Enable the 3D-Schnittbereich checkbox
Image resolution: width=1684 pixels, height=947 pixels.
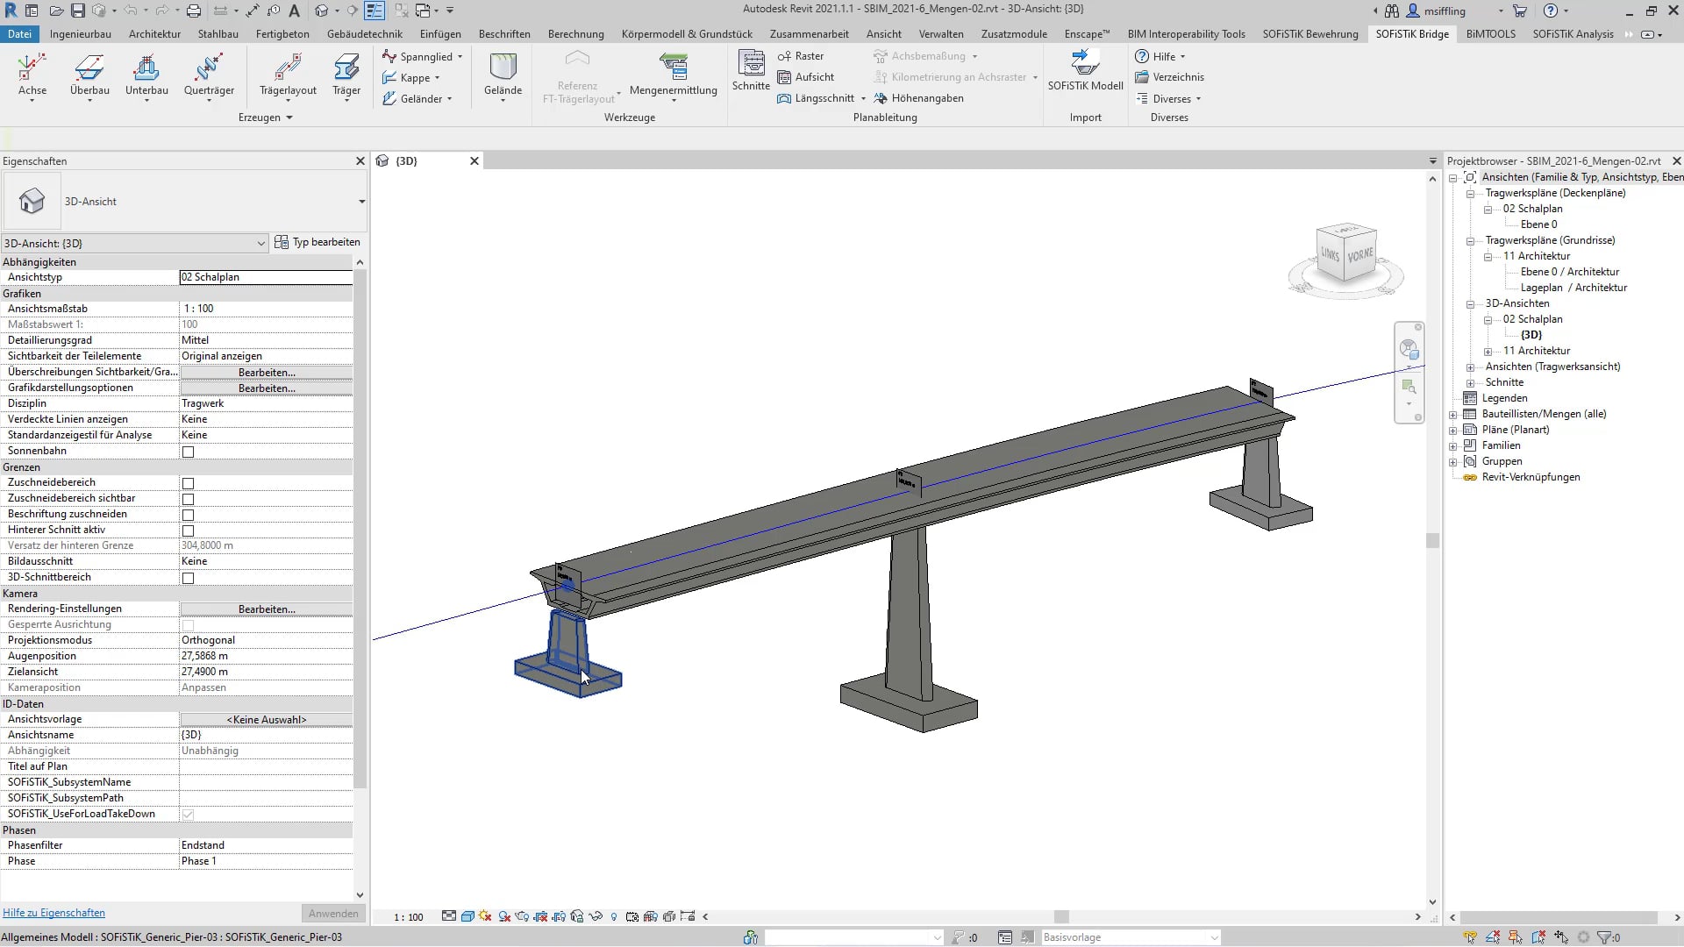[188, 578]
